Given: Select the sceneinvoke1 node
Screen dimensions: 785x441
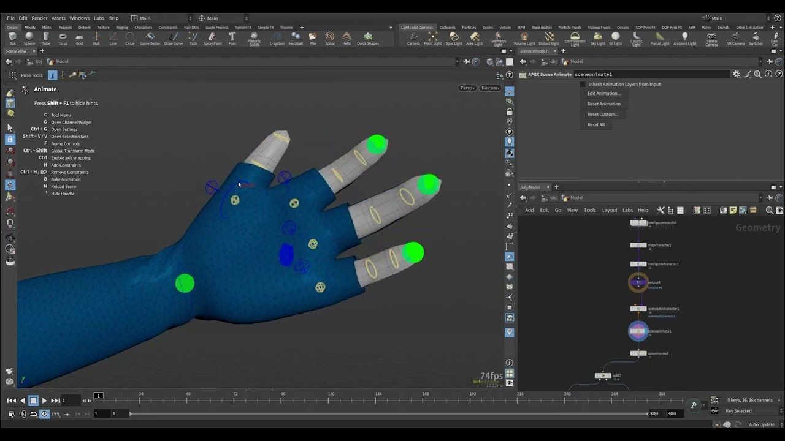Looking at the screenshot, I should [638, 353].
